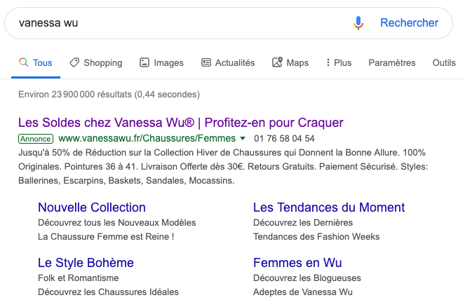Click Découvrez tous les Nouveaux Modèles text
The width and height of the screenshot is (465, 307).
tap(117, 223)
